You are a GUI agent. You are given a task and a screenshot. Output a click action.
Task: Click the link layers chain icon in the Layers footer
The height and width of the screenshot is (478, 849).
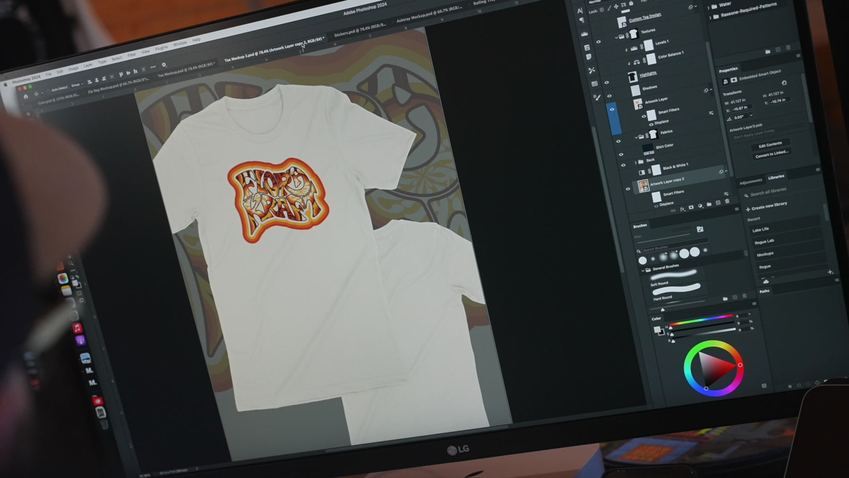pyautogui.click(x=673, y=210)
